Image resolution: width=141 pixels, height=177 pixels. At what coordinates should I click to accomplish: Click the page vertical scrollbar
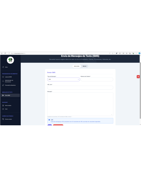pyautogui.click(x=140, y=91)
